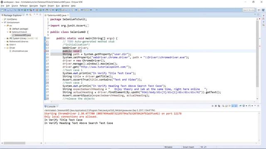The image size is (266, 149).
Task: Toggle show console on standard out
Action: pyautogui.click(x=233, y=106)
